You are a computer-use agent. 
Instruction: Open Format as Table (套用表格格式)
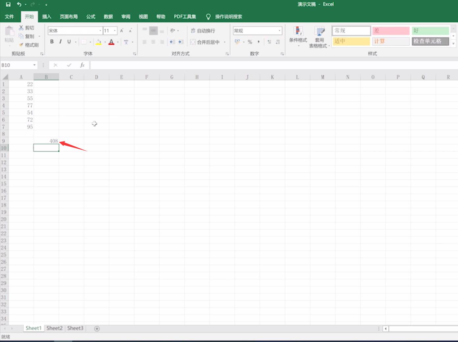pos(319,37)
